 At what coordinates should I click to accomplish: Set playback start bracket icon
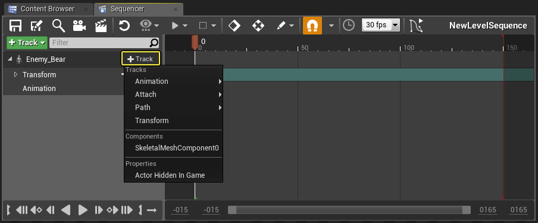[x=8, y=209]
